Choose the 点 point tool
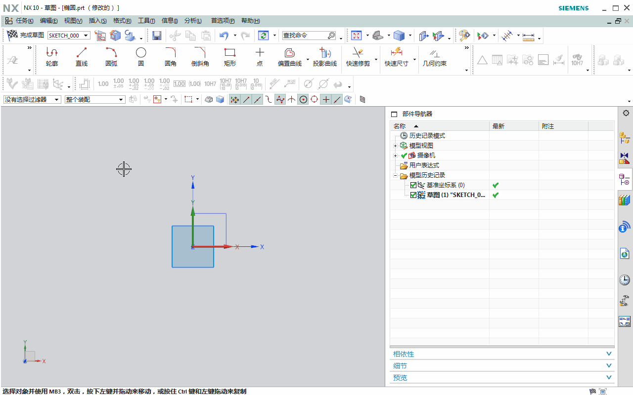 pyautogui.click(x=260, y=57)
